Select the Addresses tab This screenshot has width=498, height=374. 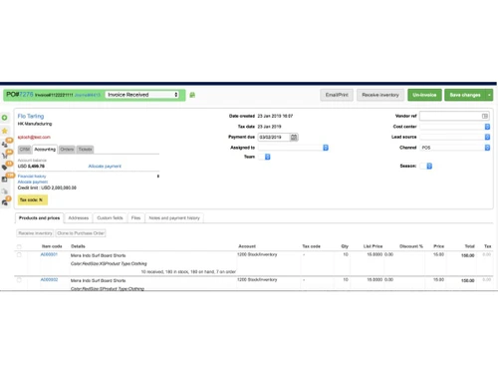pyautogui.click(x=79, y=218)
